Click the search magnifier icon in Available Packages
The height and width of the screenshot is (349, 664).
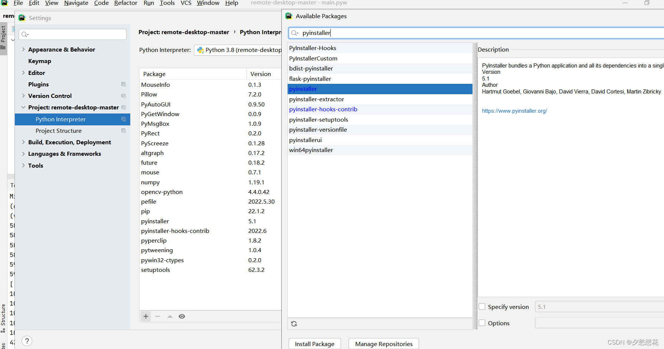[295, 33]
